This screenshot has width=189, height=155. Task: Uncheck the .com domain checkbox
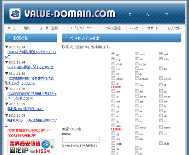click(x=137, y=54)
